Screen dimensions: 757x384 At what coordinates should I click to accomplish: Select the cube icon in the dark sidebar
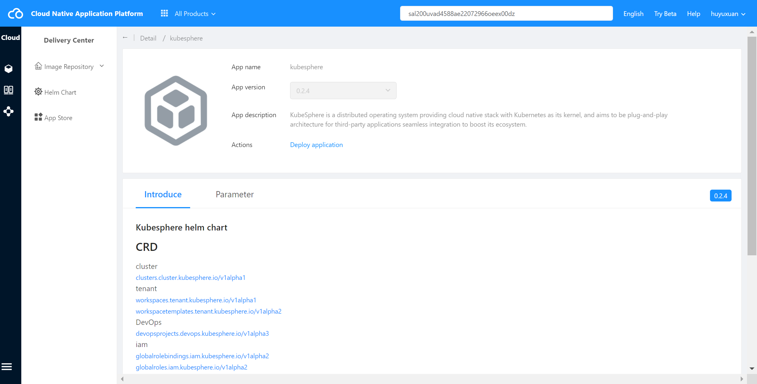coord(9,69)
